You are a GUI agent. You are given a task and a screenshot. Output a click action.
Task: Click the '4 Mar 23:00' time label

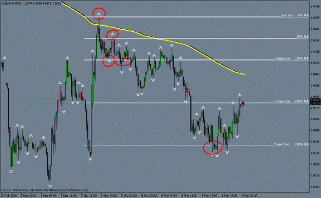click(x=250, y=196)
